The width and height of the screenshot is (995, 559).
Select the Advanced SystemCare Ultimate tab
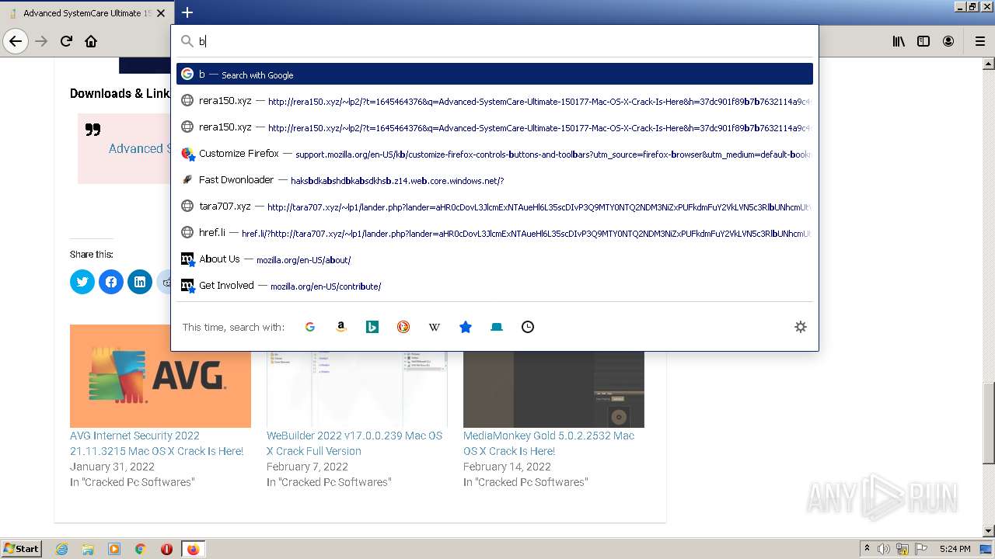point(86,13)
